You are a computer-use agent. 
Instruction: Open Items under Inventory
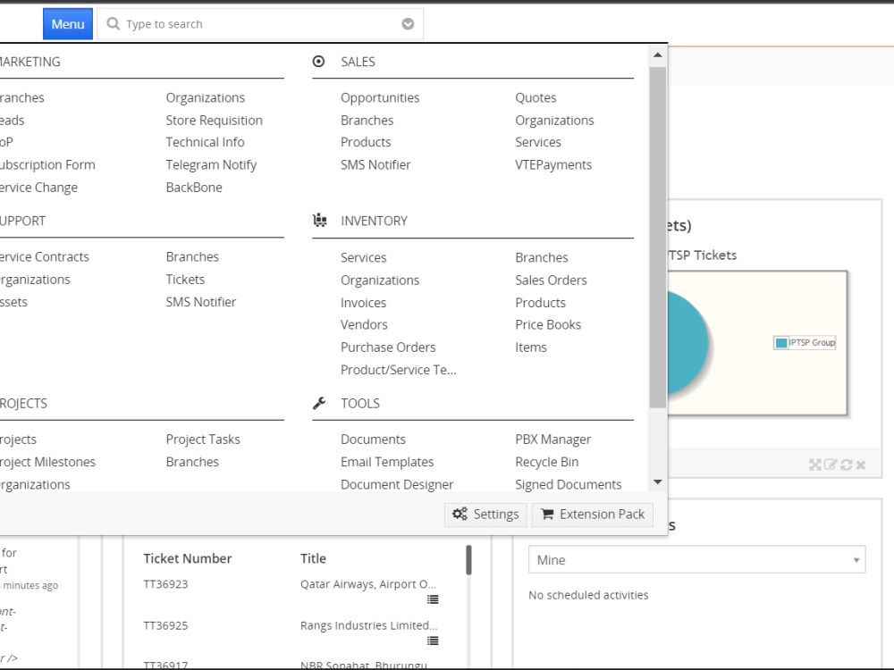point(530,347)
